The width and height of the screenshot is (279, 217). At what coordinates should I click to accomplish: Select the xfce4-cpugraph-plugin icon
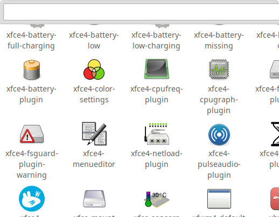click(x=219, y=69)
